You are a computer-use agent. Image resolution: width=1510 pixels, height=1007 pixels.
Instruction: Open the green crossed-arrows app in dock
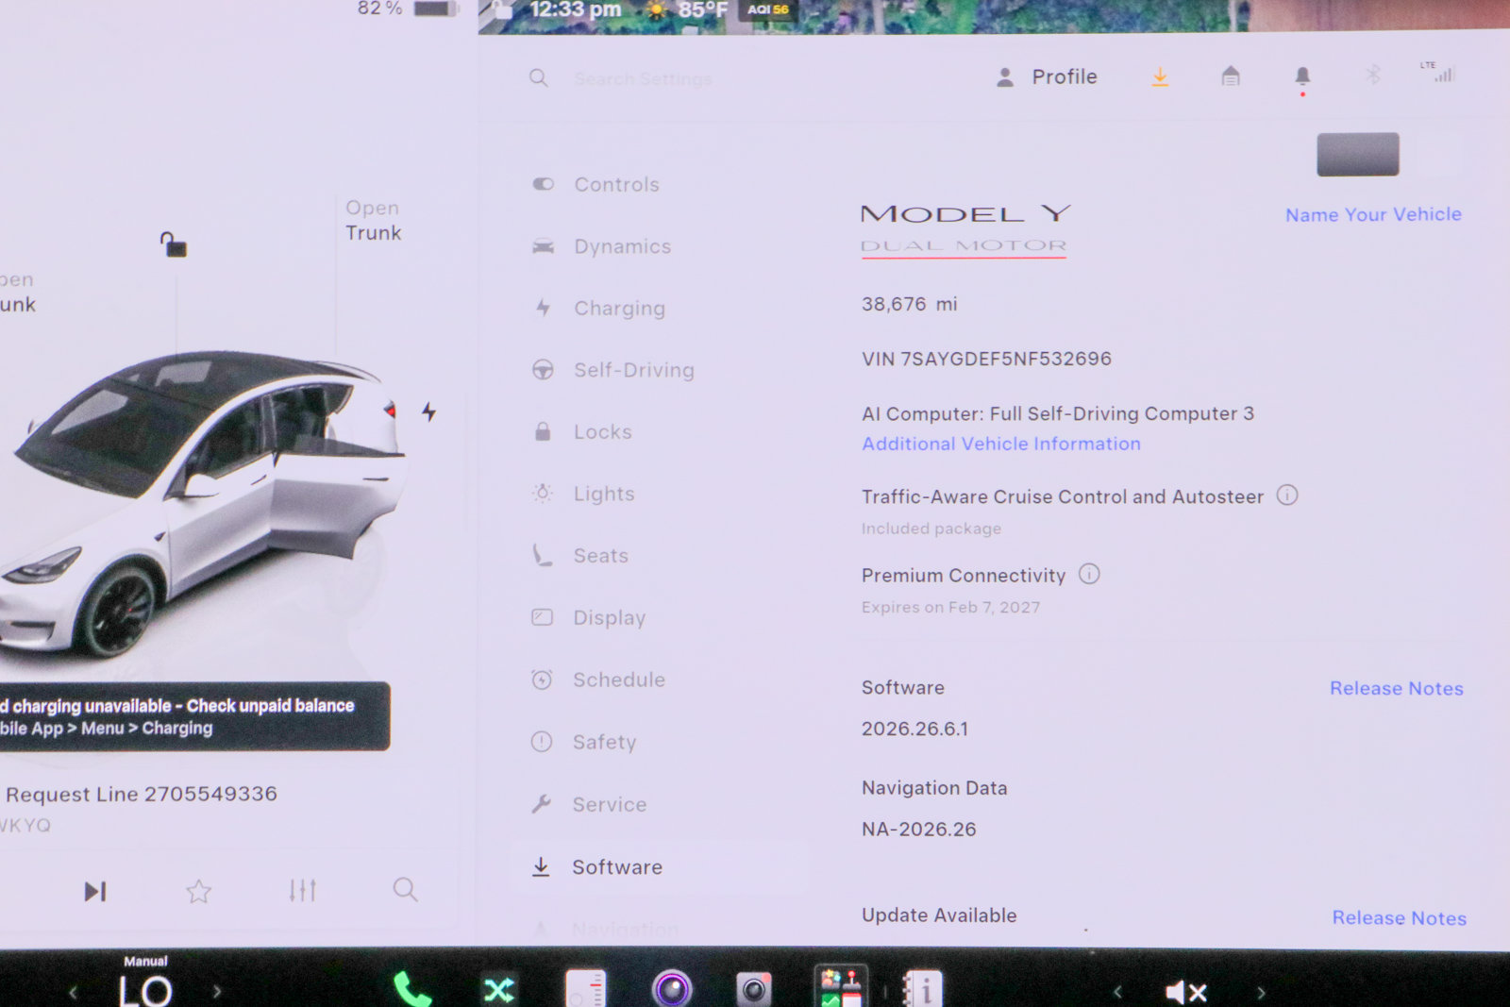tap(499, 990)
